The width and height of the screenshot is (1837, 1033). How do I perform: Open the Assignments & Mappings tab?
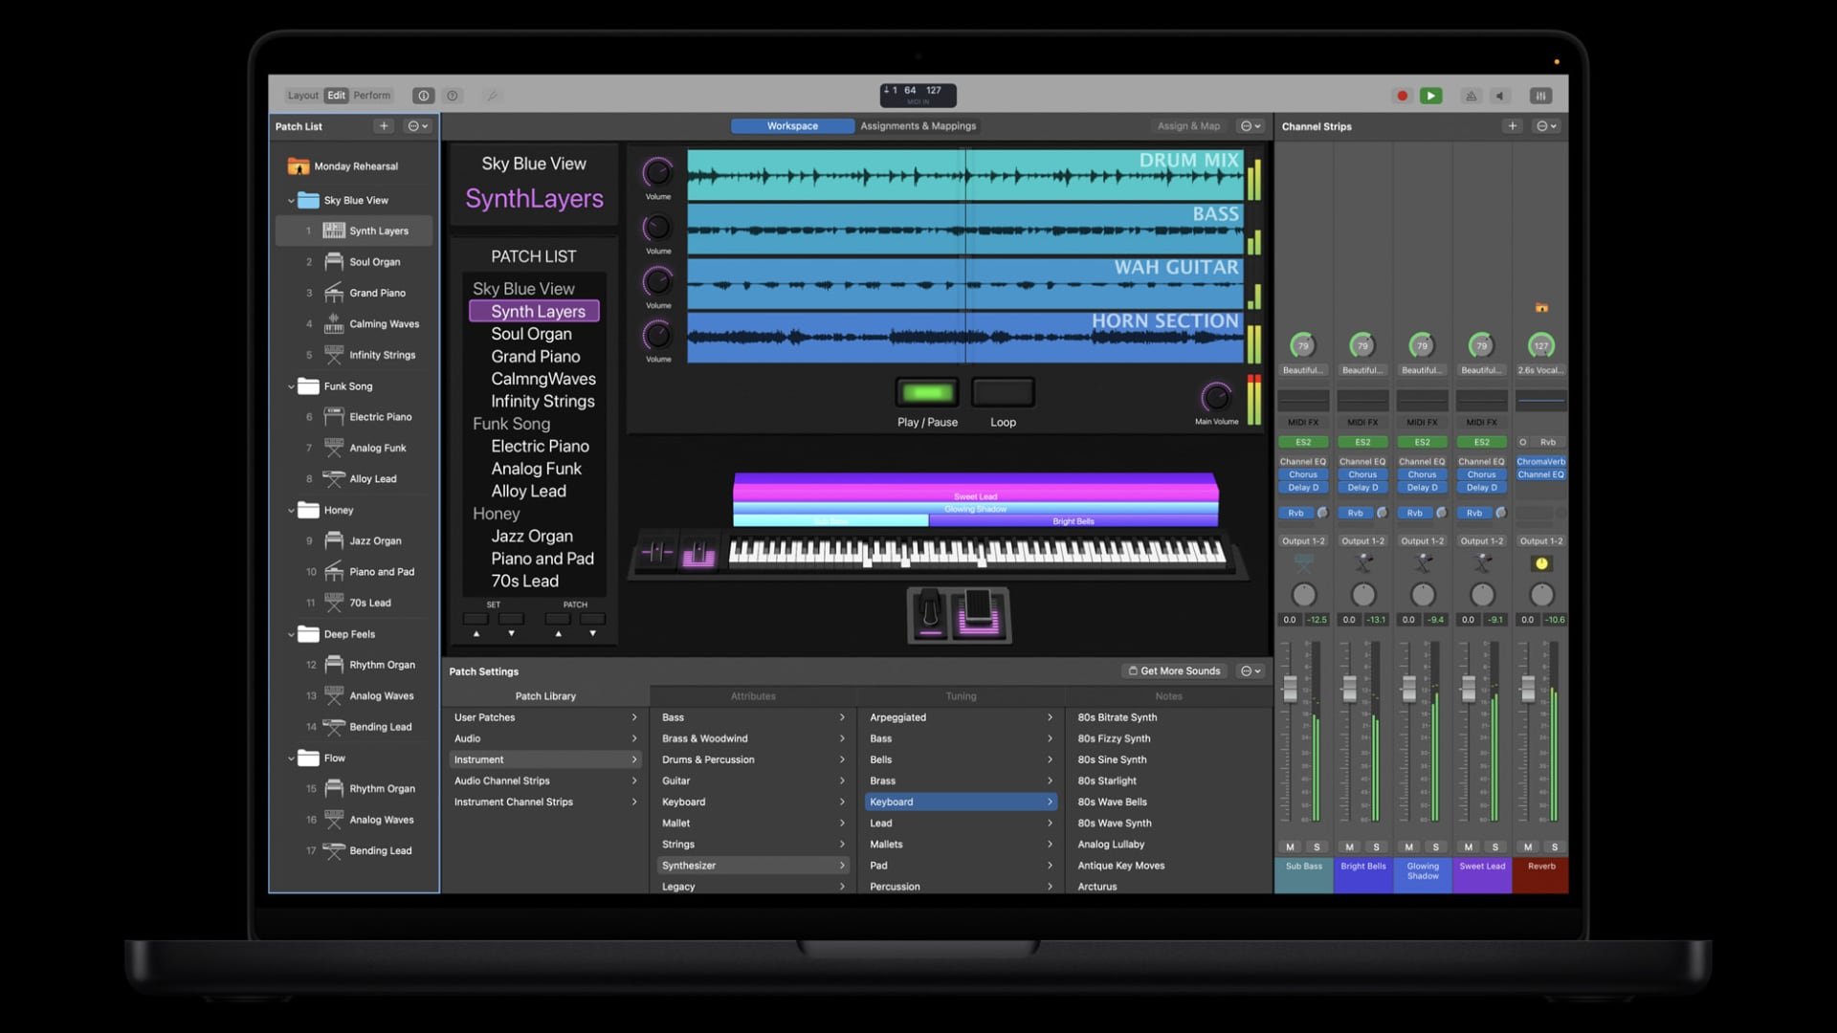917,125
